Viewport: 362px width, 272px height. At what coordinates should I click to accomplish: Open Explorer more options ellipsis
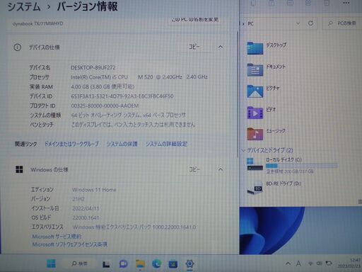(x=346, y=3)
